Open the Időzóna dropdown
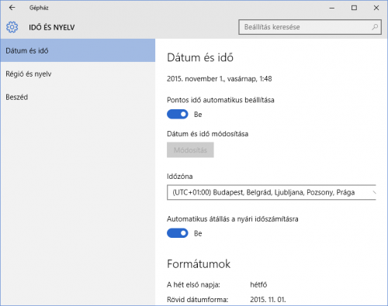Screen dimensions: 388x306 pos(272,192)
